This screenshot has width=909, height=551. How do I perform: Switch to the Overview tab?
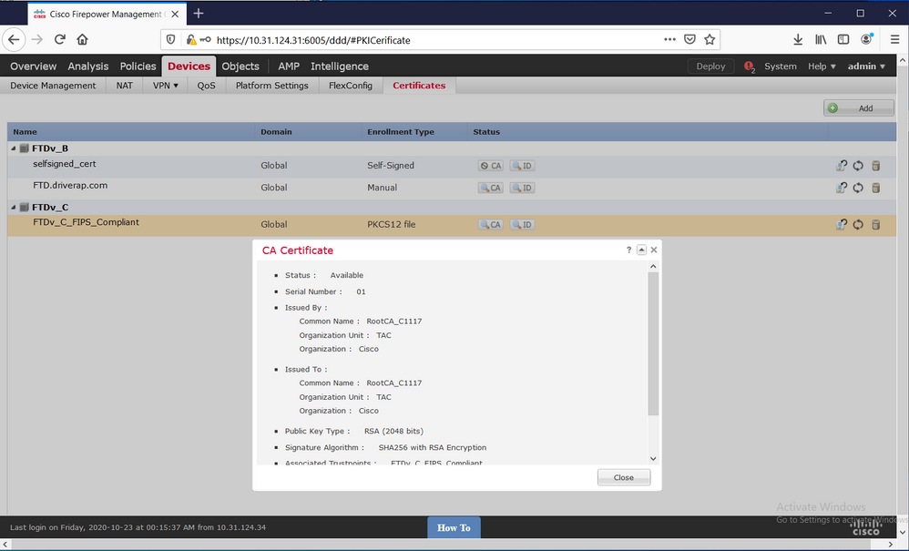[34, 66]
